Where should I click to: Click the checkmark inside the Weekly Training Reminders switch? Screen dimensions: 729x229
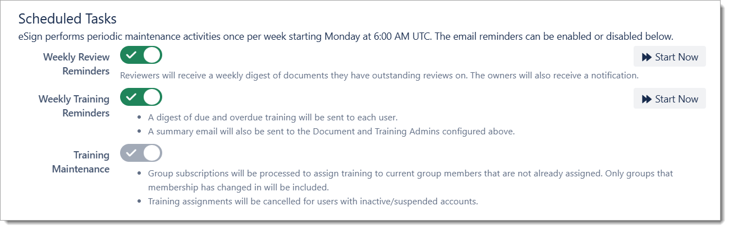coord(131,97)
